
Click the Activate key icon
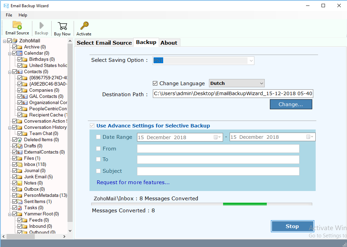pyautogui.click(x=84, y=26)
